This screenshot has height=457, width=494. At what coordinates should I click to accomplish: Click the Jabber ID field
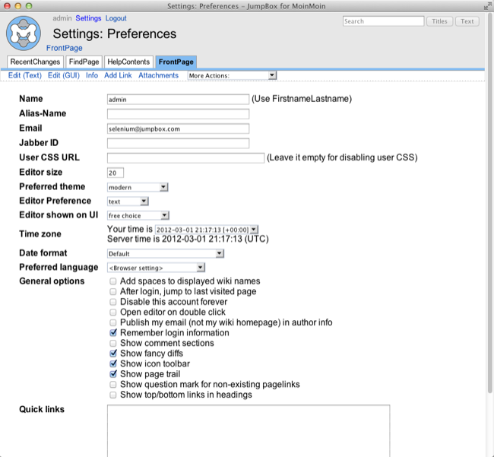[178, 143]
